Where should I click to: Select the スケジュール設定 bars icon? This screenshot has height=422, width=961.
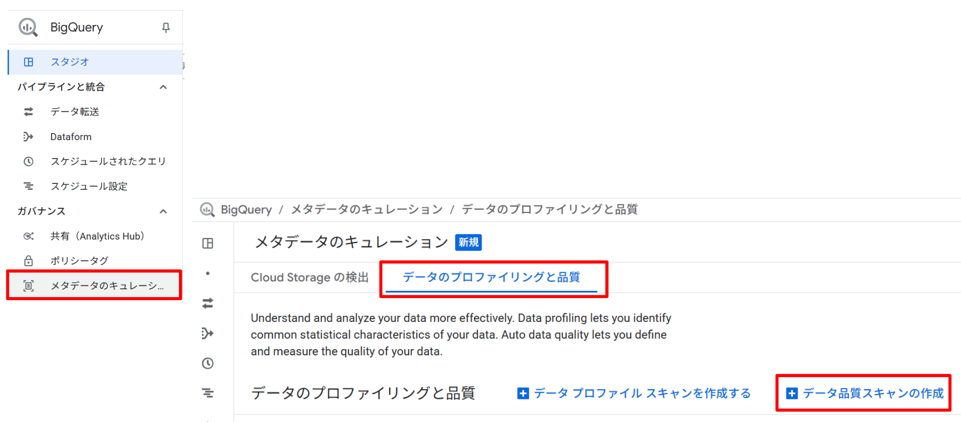tap(28, 186)
